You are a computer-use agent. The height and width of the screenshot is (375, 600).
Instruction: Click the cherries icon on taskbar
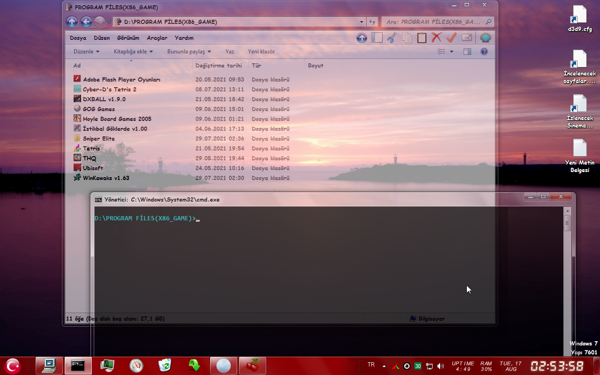[x=253, y=366]
